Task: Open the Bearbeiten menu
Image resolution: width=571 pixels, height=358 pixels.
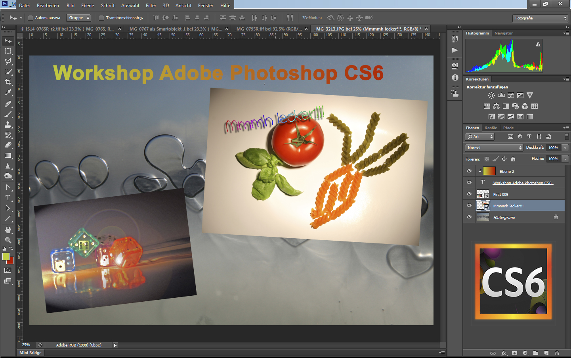Action: (x=48, y=6)
